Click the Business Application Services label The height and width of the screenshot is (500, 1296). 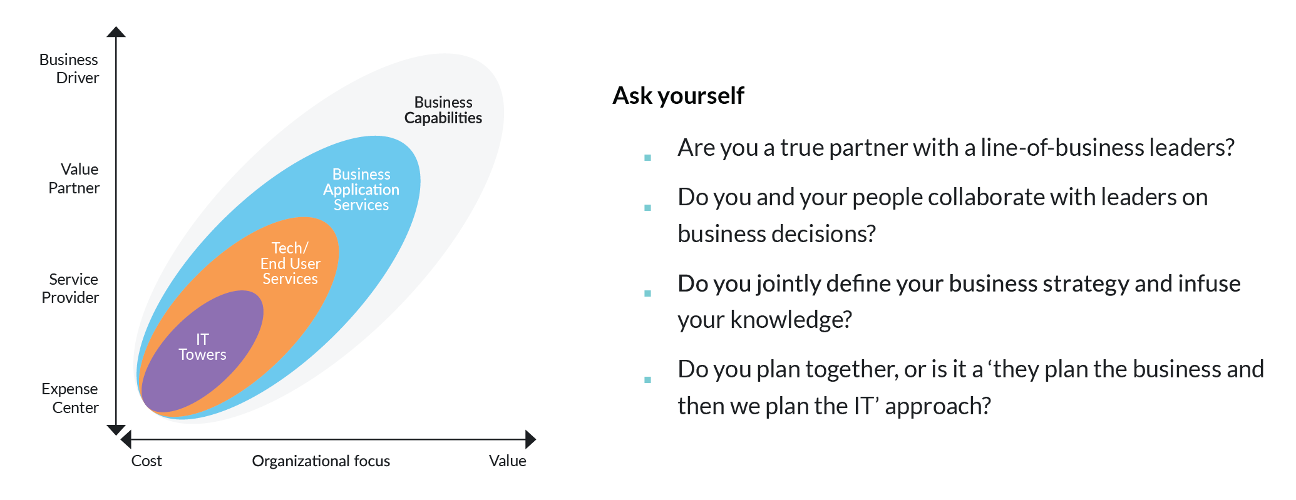(361, 190)
